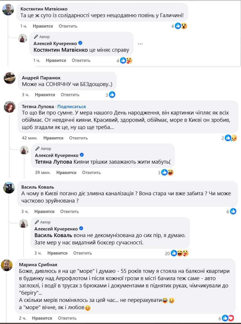Click reaction icons on Тетяна Лупова's comment

click(231, 138)
